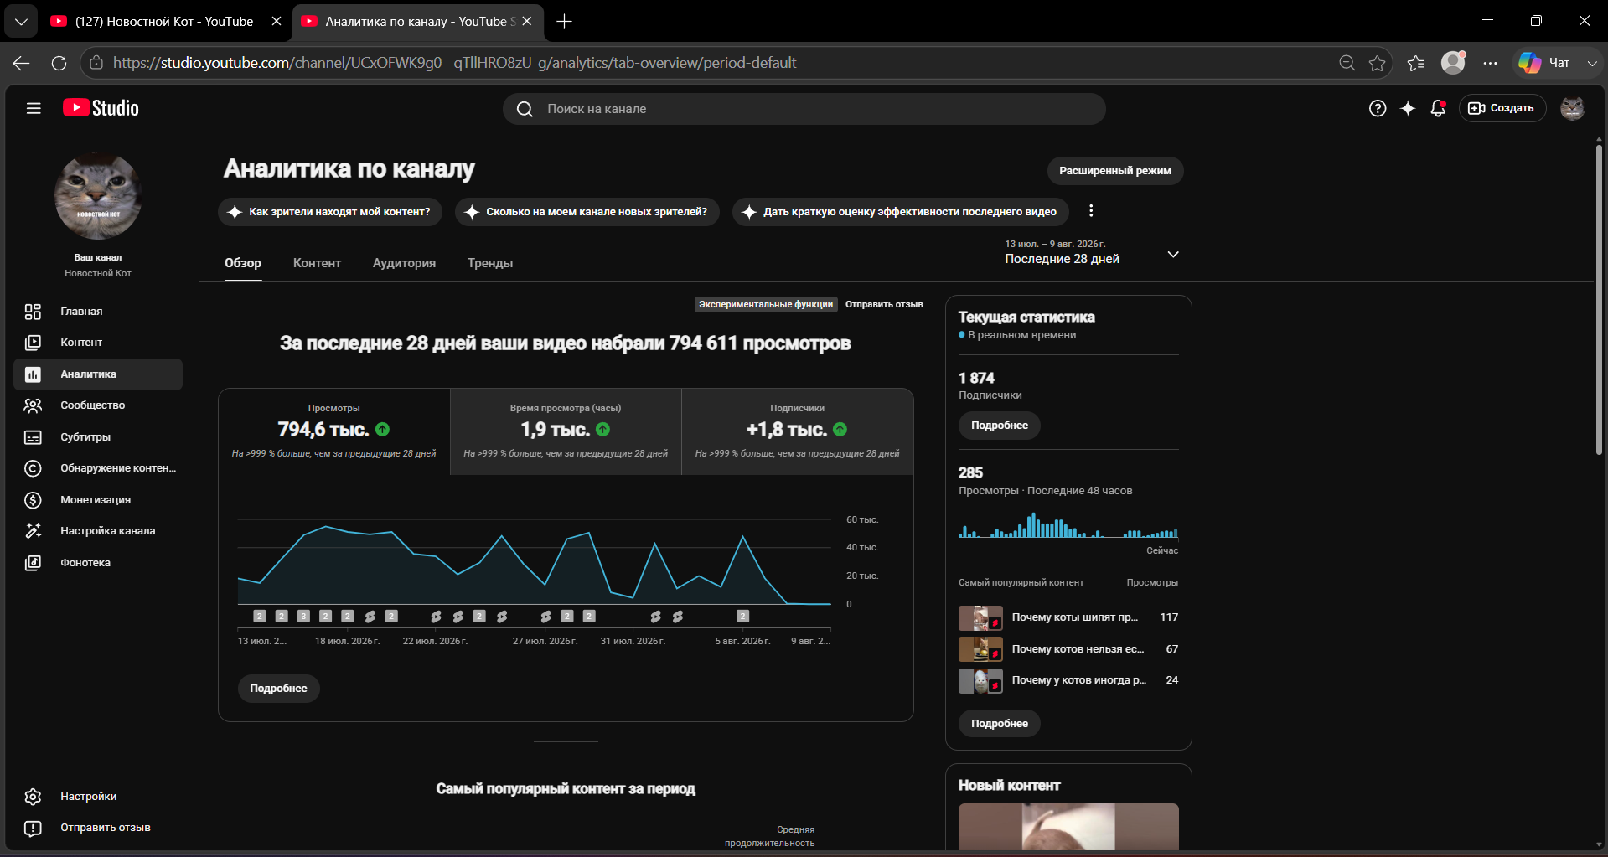The width and height of the screenshot is (1608, 857).
Task: Click Подробнее below the popular content list
Action: click(1000, 724)
